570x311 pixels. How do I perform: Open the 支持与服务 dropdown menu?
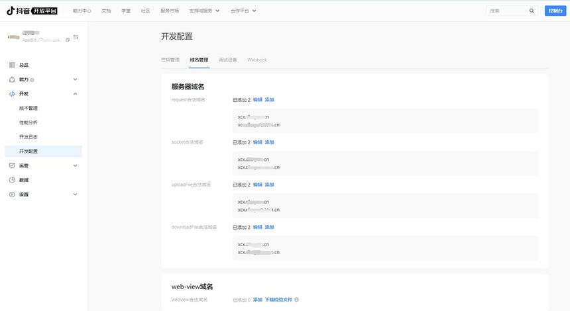point(204,11)
